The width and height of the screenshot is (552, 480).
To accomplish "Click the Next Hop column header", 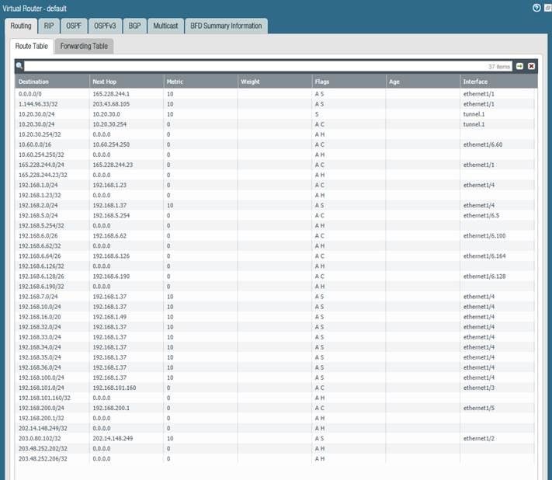I will coord(125,81).
